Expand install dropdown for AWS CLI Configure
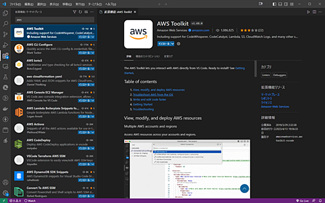The image size is (325, 203). click(93, 53)
